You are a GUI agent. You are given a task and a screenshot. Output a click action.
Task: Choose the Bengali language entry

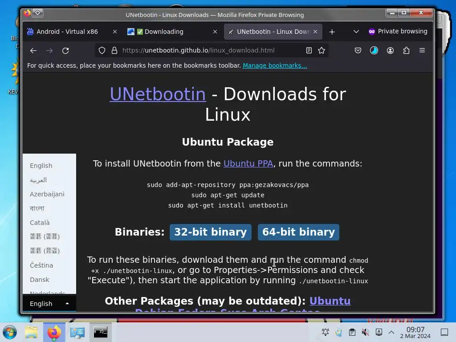[x=37, y=208]
